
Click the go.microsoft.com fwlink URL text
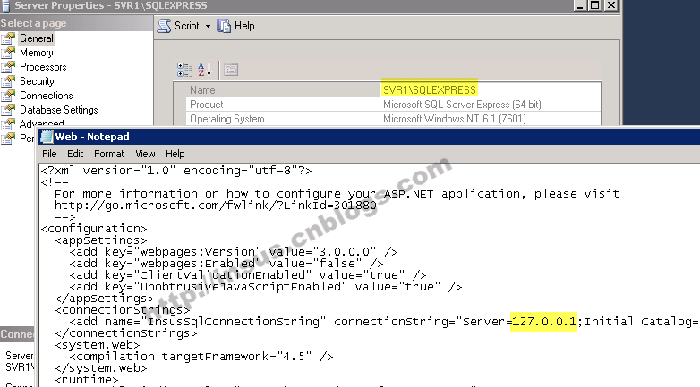pyautogui.click(x=215, y=206)
